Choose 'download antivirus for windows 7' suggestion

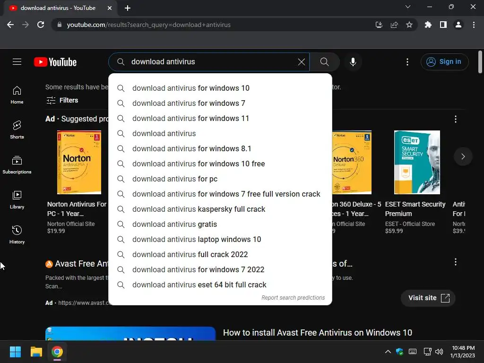[x=220, y=104]
